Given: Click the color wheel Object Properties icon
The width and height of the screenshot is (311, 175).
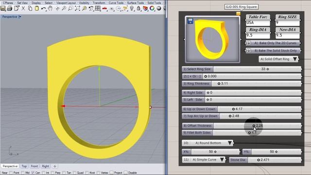Looking at the screenshot, I should pos(152,9).
